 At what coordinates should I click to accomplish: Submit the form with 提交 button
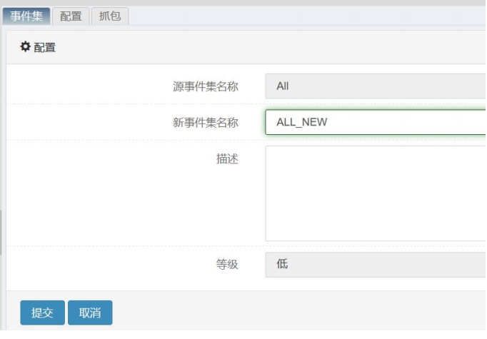[43, 313]
